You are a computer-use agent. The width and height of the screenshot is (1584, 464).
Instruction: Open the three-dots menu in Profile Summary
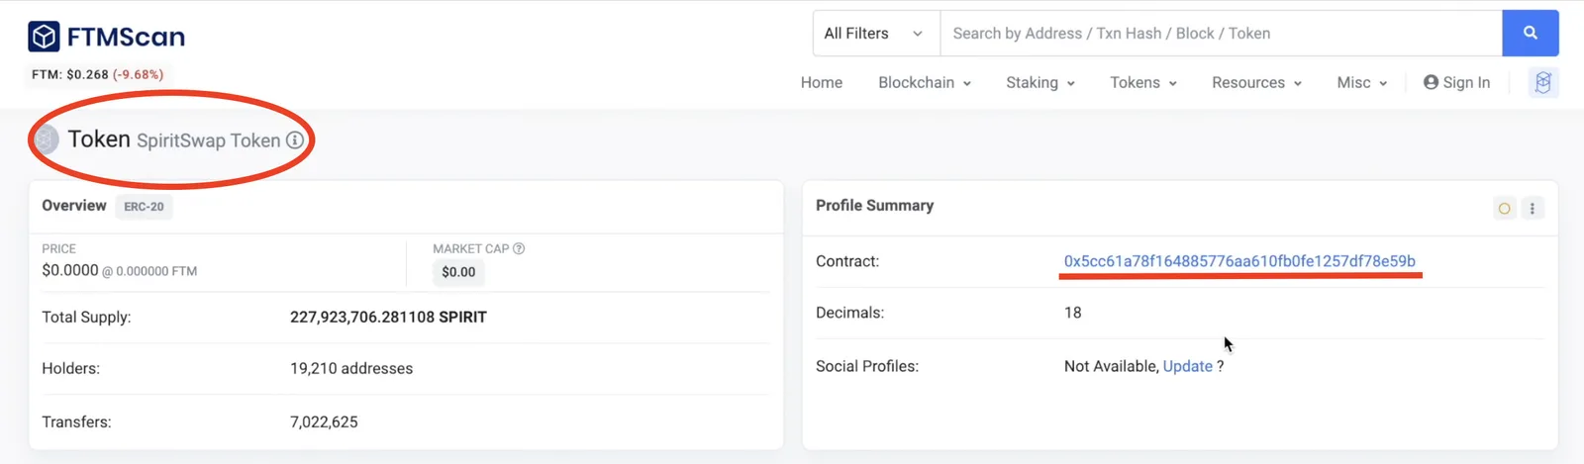(x=1533, y=209)
